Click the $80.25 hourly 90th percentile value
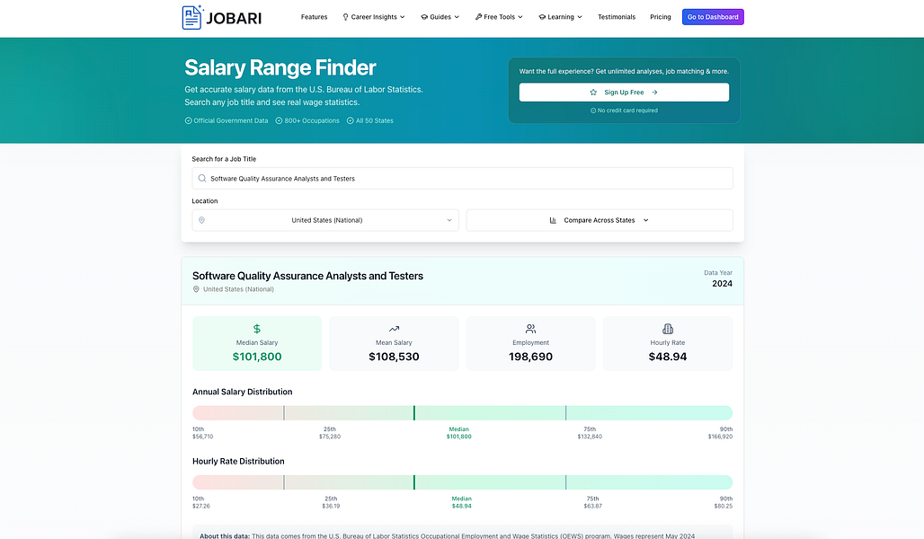 click(724, 507)
